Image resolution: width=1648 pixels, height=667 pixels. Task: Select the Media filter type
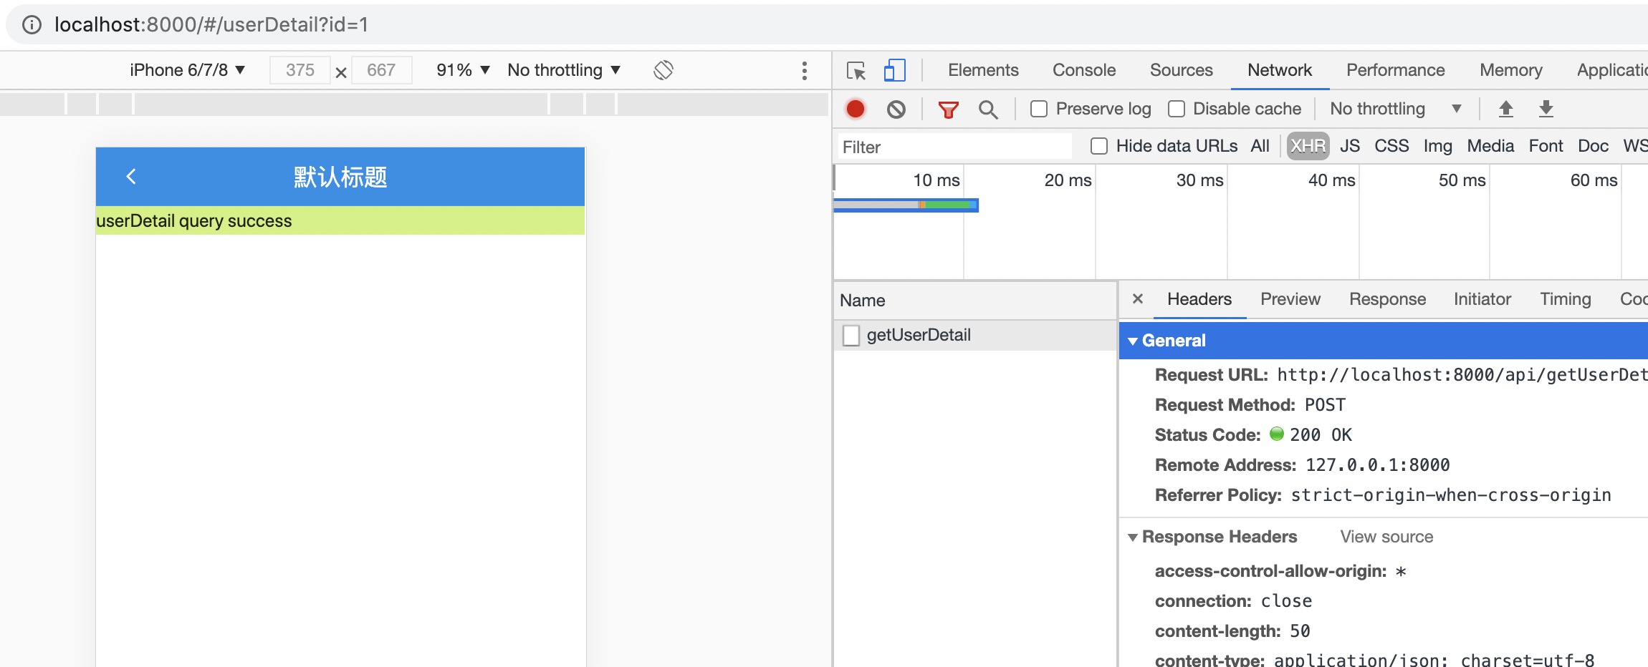tap(1490, 146)
